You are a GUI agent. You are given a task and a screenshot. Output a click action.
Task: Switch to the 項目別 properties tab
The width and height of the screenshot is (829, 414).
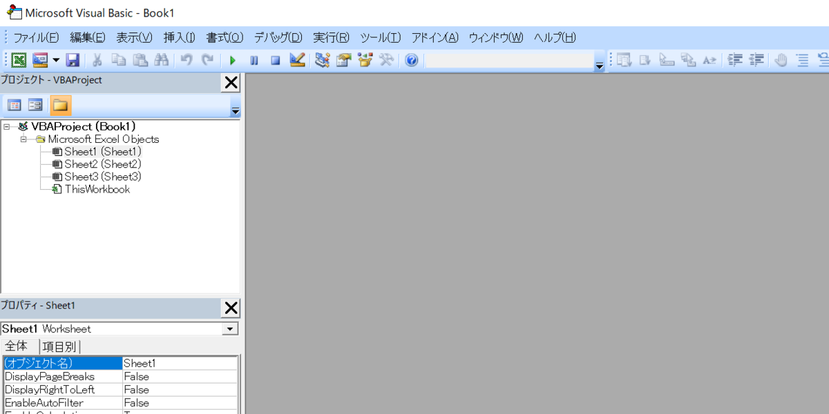[60, 346]
